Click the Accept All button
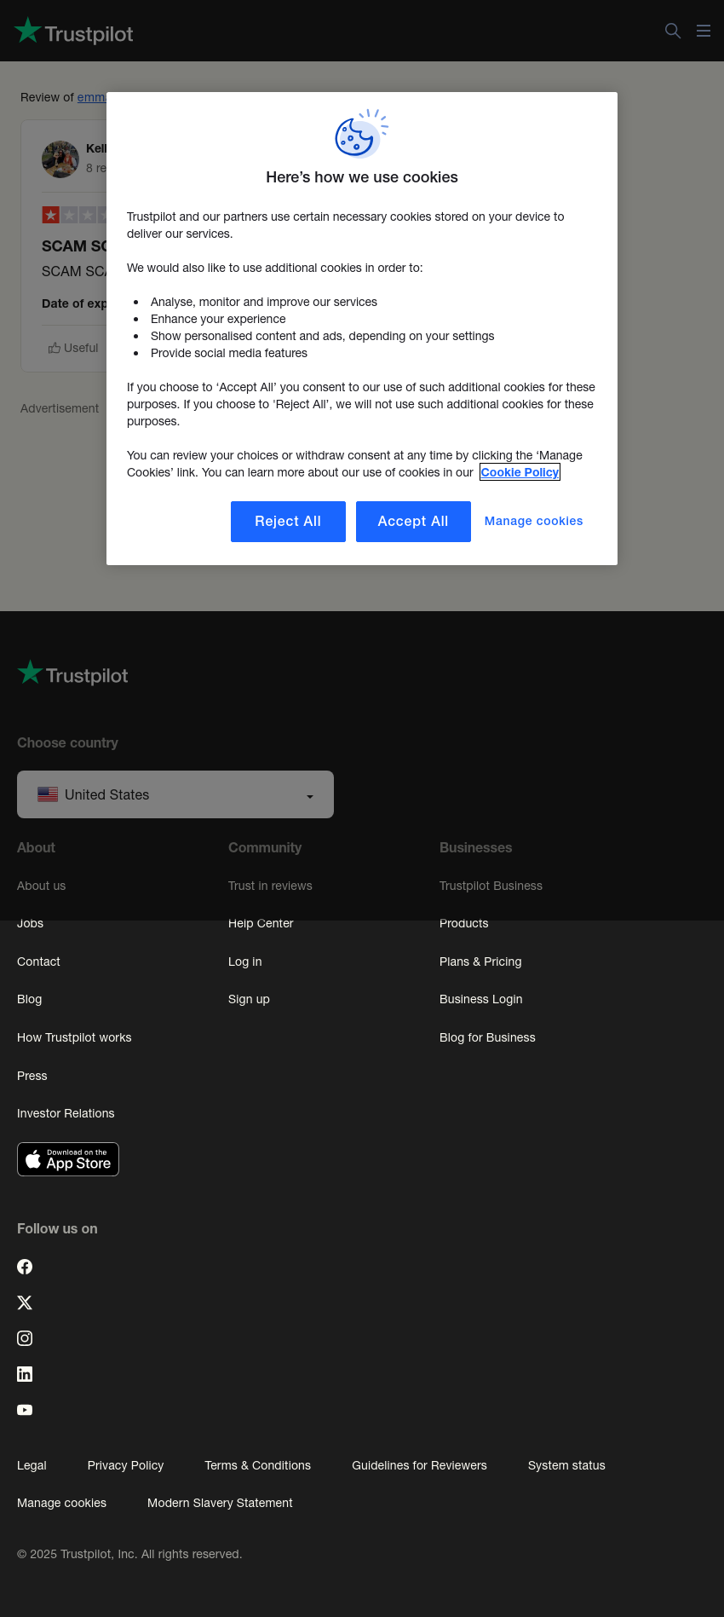Image resolution: width=724 pixels, height=1617 pixels. pos(413,522)
